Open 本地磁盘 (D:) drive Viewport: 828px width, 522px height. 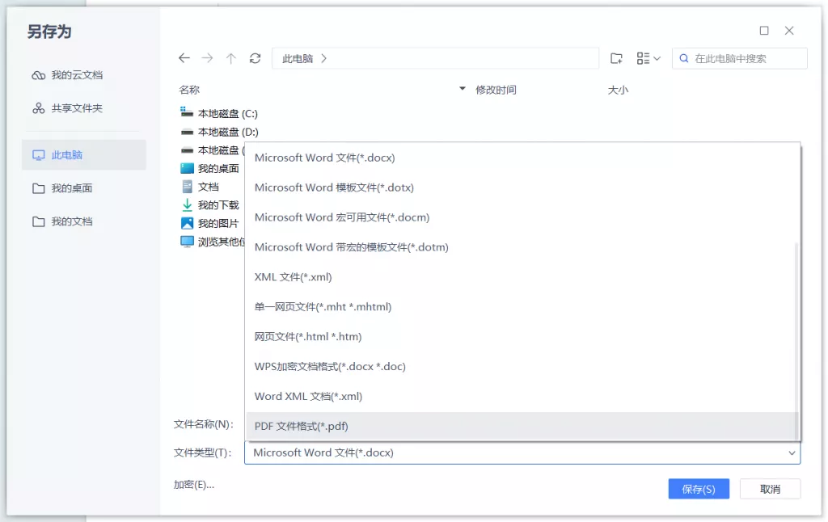[x=228, y=132]
